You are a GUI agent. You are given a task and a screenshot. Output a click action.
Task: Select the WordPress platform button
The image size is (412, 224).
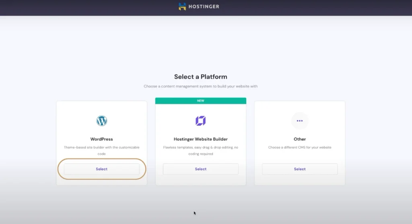(102, 169)
